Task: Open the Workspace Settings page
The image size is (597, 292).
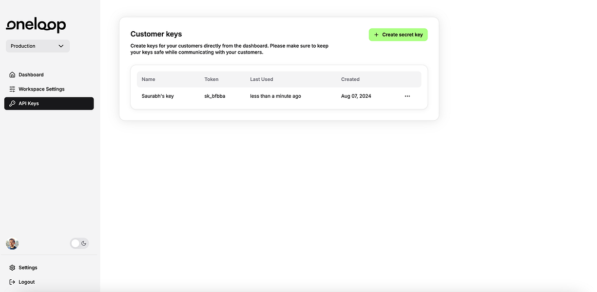Action: [x=41, y=89]
